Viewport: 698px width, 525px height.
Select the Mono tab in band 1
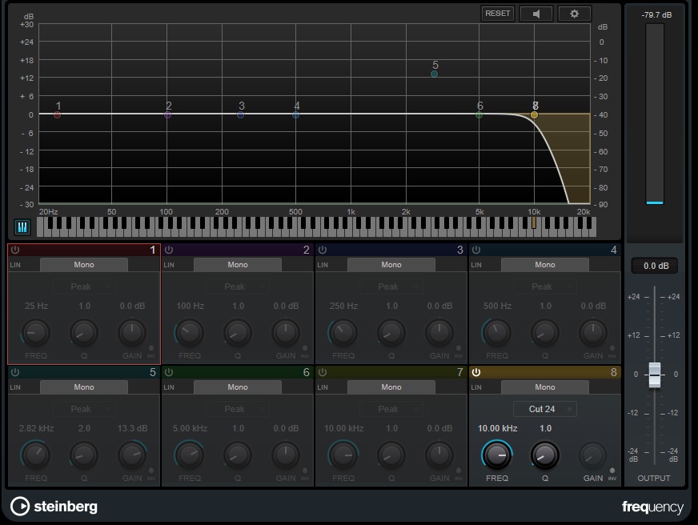coord(84,265)
